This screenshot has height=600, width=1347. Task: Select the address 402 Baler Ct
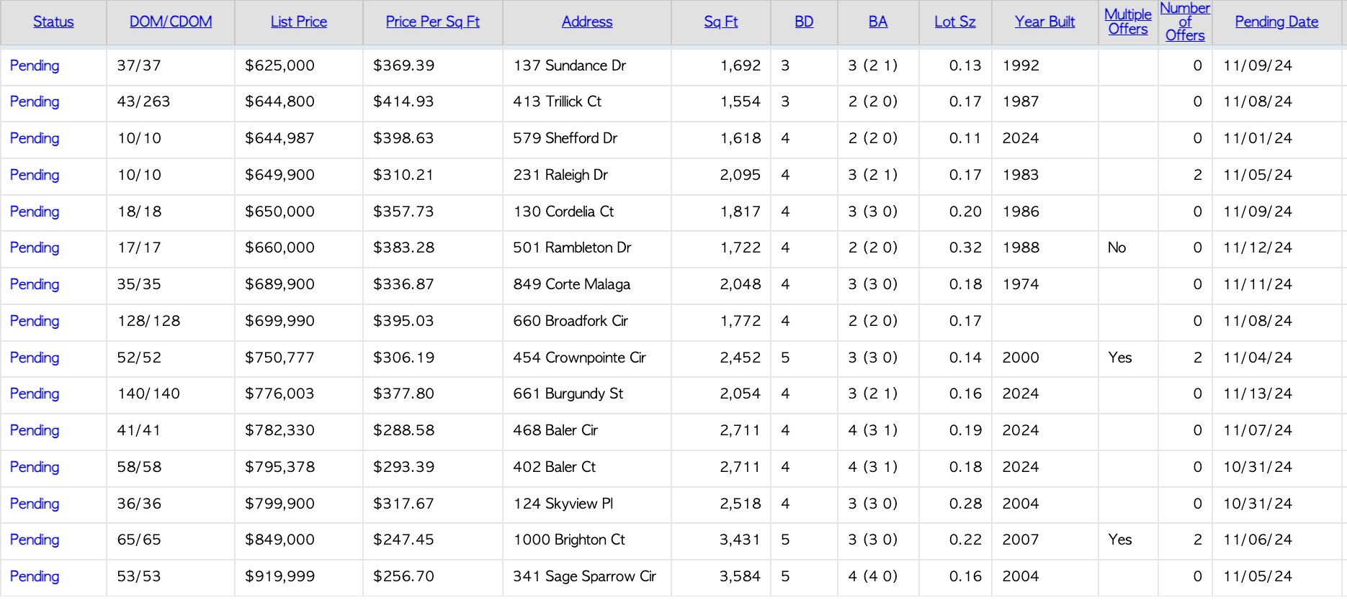point(555,467)
